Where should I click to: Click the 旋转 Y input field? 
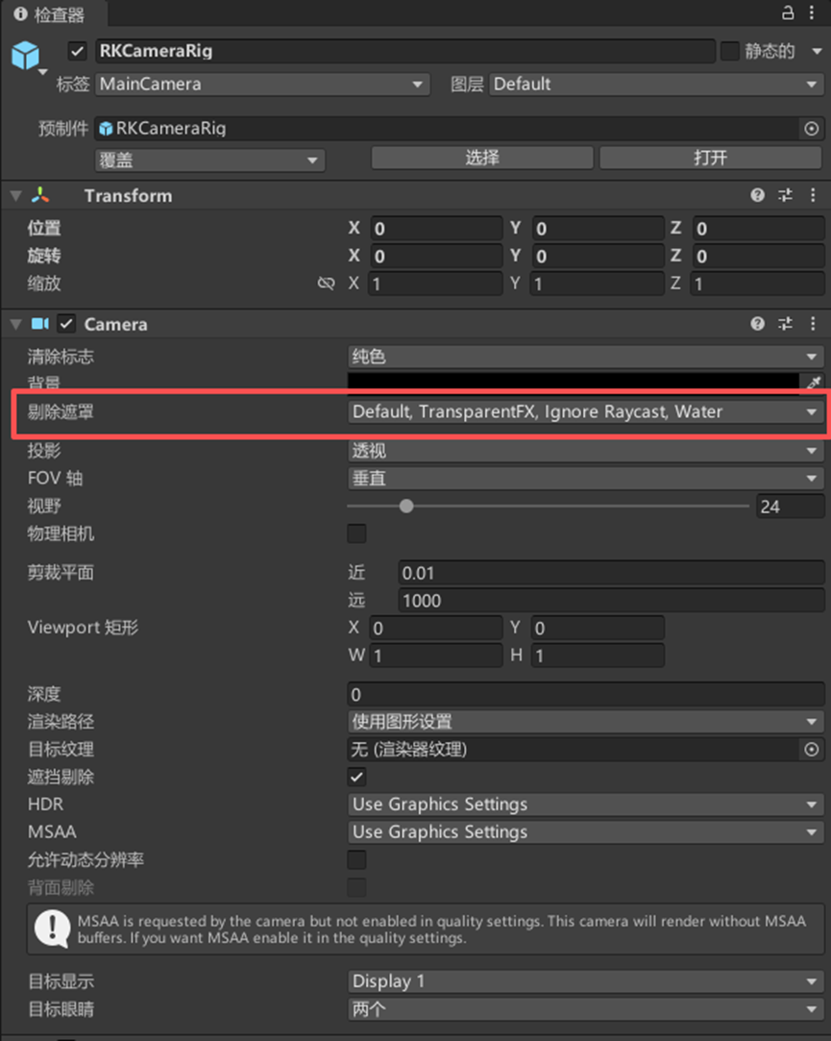point(598,257)
